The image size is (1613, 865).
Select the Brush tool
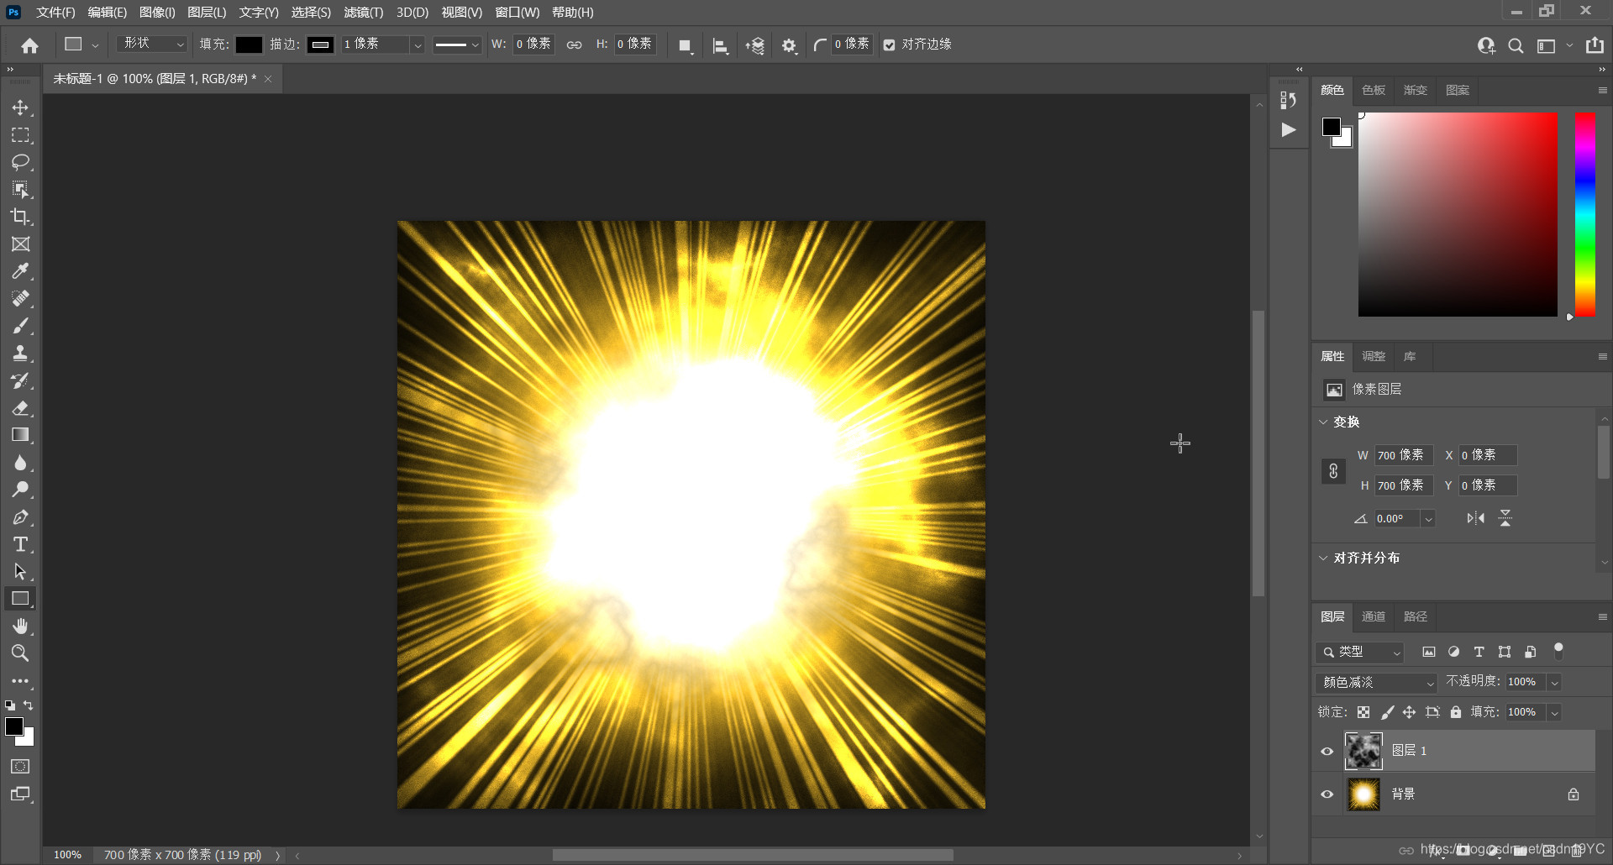(20, 326)
